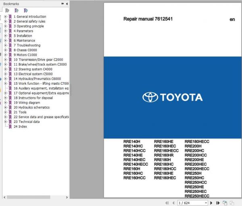
Task: Expand the 8 Chassis C0000 bookmark
Action: (5, 50)
